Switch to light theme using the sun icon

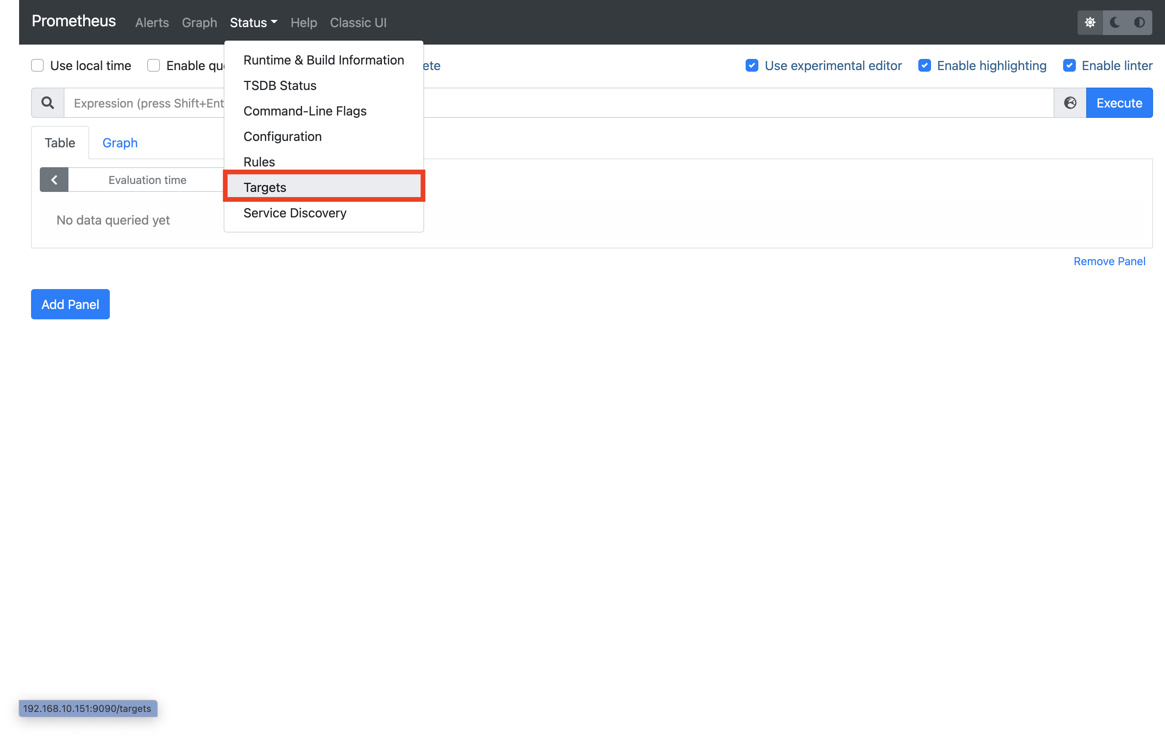click(1090, 22)
